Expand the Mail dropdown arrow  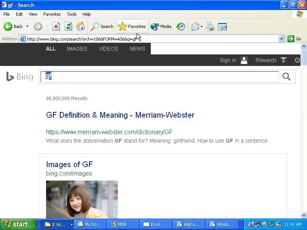click(202, 26)
